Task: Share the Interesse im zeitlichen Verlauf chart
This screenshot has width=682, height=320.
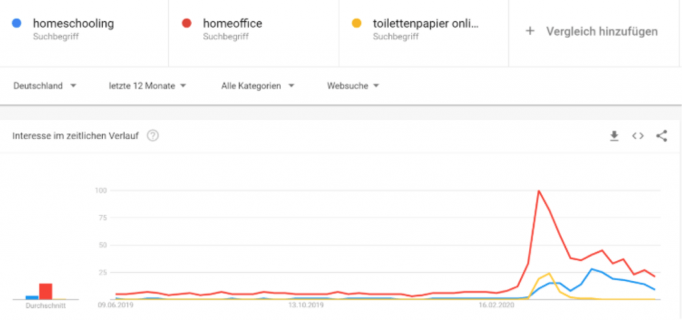Action: click(x=661, y=136)
